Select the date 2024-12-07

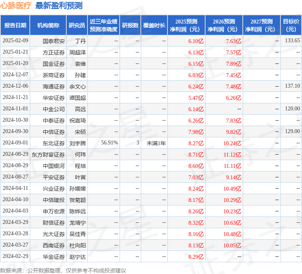click(x=15, y=75)
